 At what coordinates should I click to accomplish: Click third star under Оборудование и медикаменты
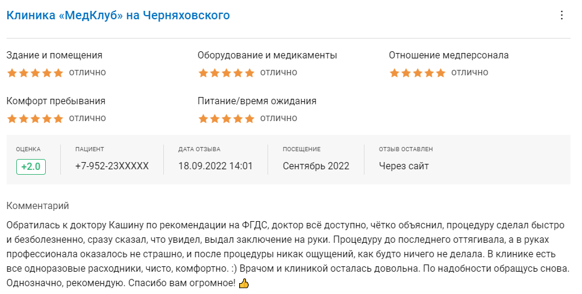(227, 73)
